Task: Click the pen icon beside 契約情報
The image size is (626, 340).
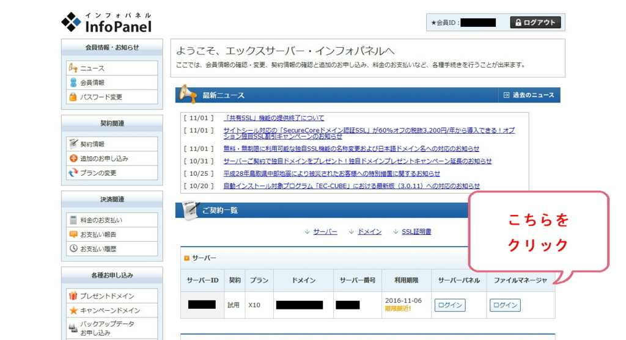Action: [73, 143]
